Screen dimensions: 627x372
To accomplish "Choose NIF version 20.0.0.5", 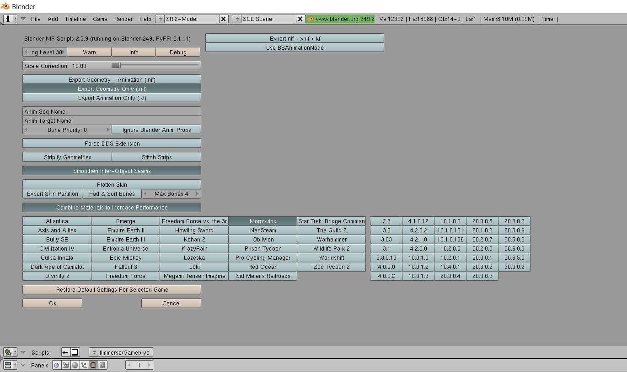I will click(x=482, y=221).
